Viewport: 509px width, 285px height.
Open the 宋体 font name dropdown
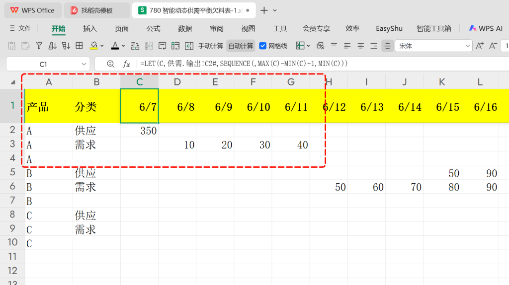(x=467, y=46)
